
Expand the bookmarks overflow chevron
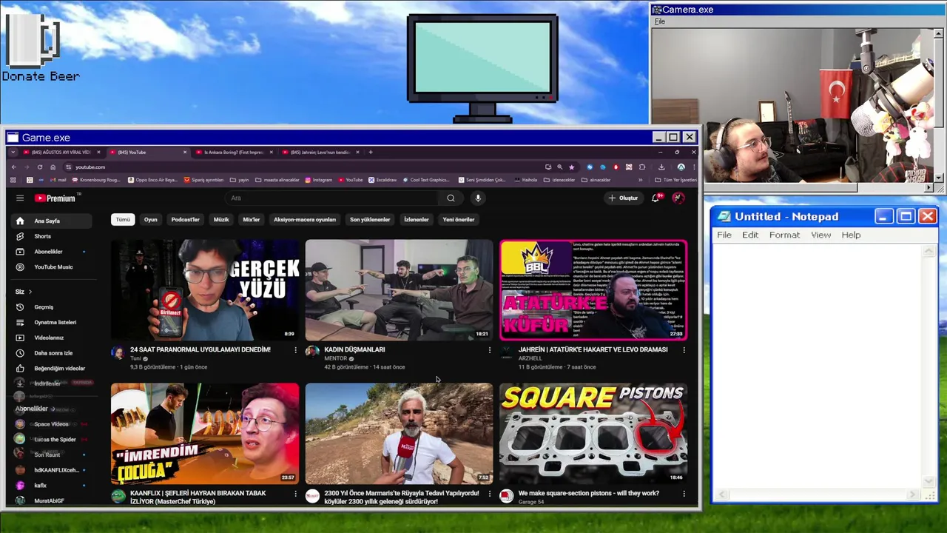pos(640,180)
